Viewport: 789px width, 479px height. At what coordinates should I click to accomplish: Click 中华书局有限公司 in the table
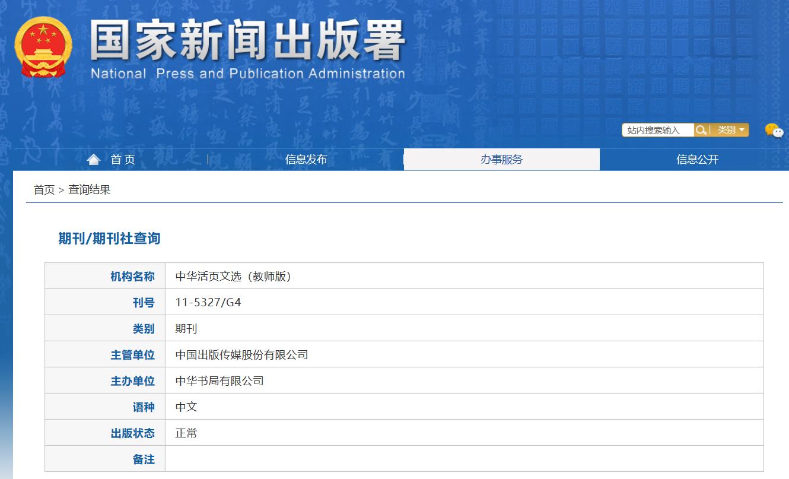coord(219,381)
